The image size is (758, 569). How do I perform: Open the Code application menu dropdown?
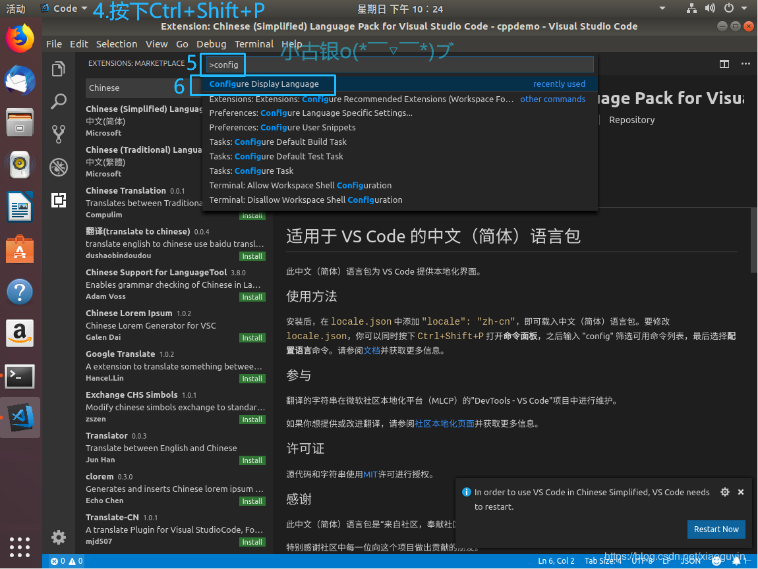[x=65, y=9]
